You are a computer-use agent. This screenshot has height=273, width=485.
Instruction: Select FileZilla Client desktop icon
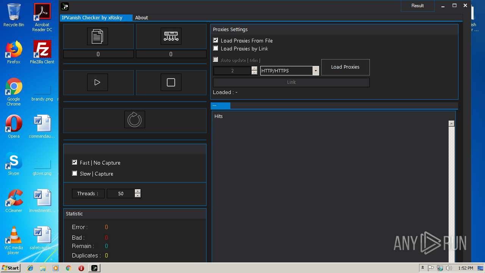(x=42, y=52)
